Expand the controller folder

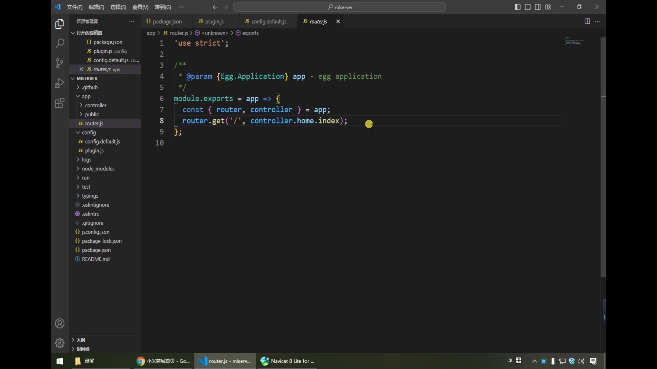[95, 105]
